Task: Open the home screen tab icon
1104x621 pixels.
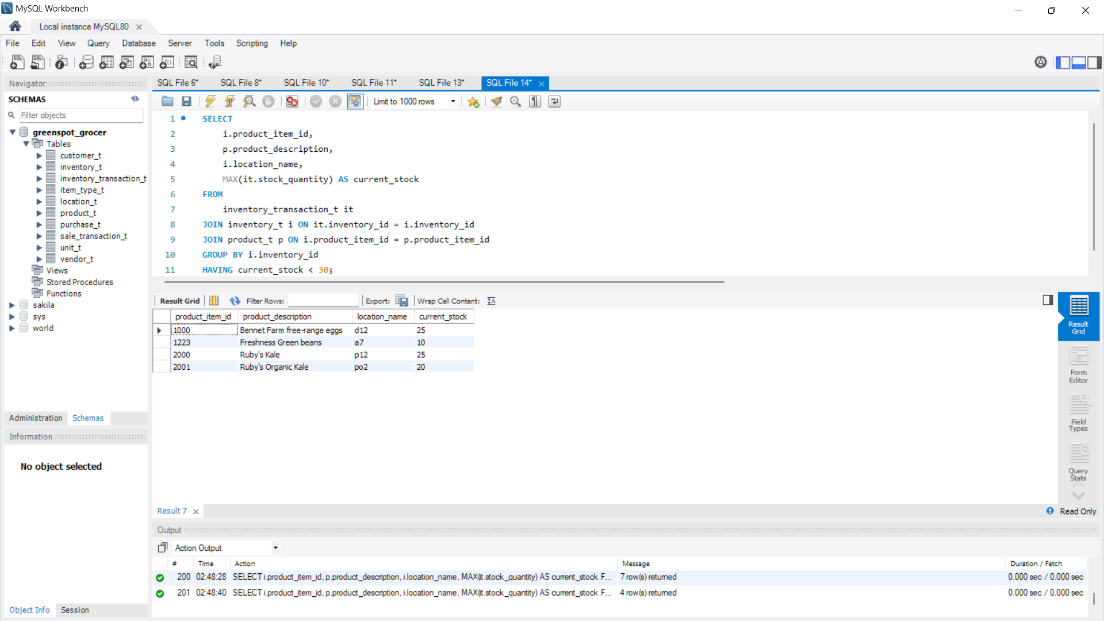Action: click(15, 26)
